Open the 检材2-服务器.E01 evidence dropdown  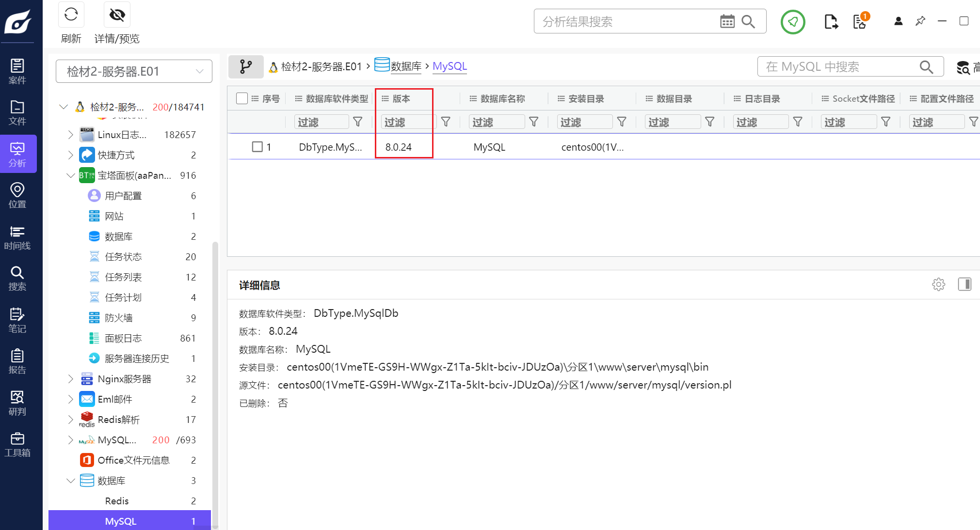[134, 71]
